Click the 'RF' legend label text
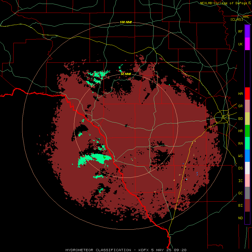The width and height of the screenshot is (252, 252). click(x=240, y=31)
